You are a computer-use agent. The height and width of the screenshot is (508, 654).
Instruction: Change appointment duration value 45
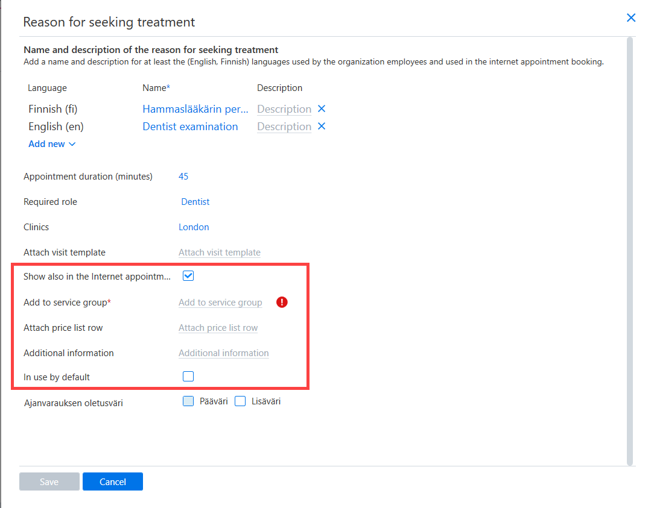[x=183, y=177]
